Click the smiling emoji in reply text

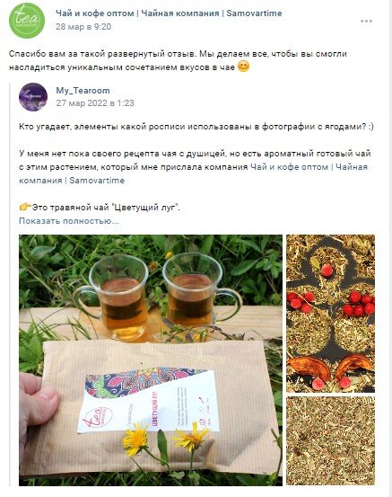[243, 67]
